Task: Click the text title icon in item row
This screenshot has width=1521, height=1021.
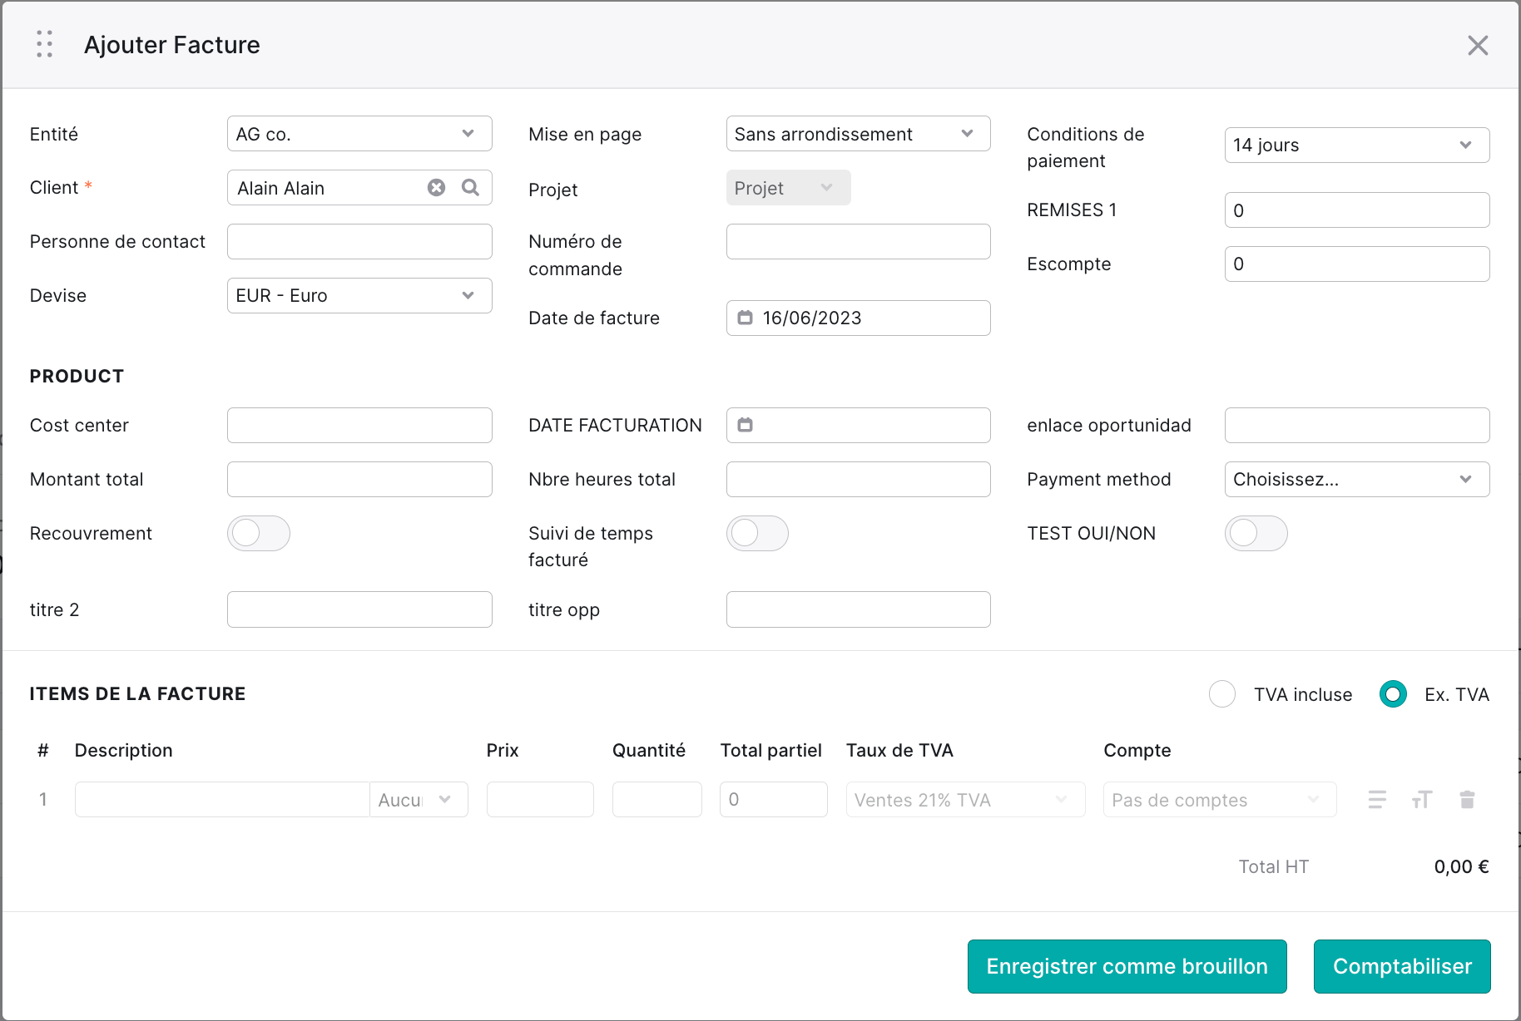Action: tap(1422, 800)
